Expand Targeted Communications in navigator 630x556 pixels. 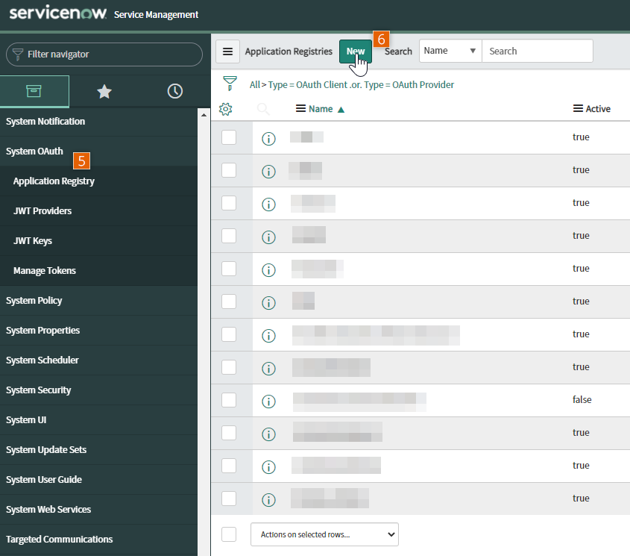[x=60, y=539]
